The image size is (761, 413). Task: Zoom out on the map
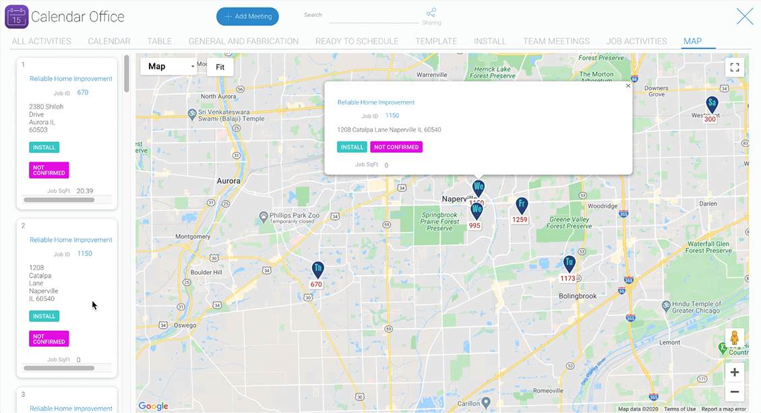pos(735,391)
